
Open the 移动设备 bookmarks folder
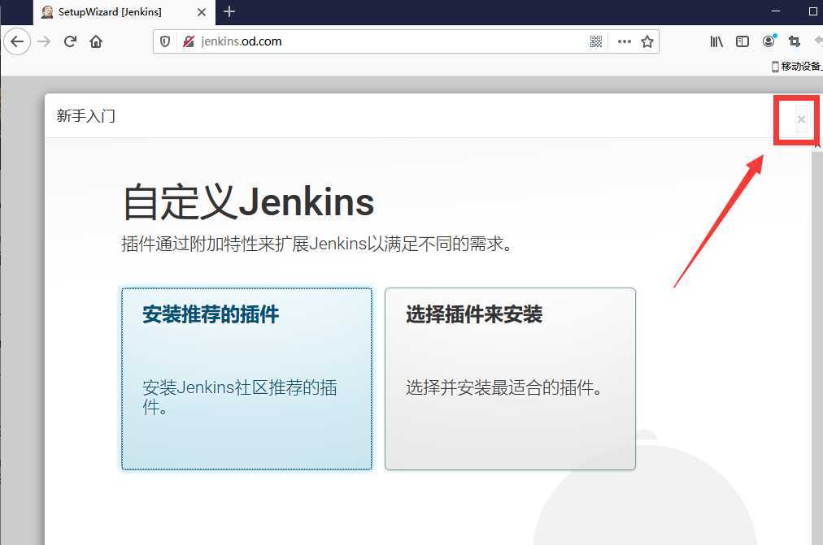[x=797, y=67]
